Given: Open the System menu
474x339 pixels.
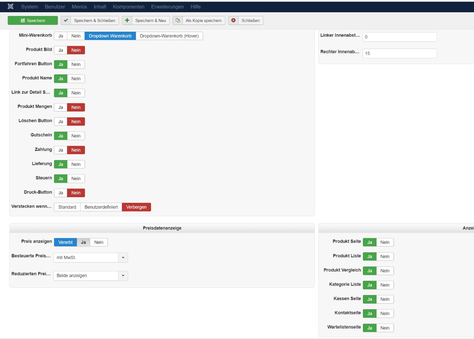Looking at the screenshot, I should click(30, 7).
